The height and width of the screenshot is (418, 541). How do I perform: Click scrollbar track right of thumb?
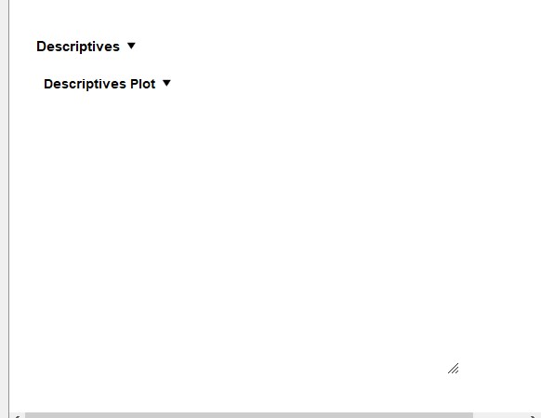[x=499, y=415]
